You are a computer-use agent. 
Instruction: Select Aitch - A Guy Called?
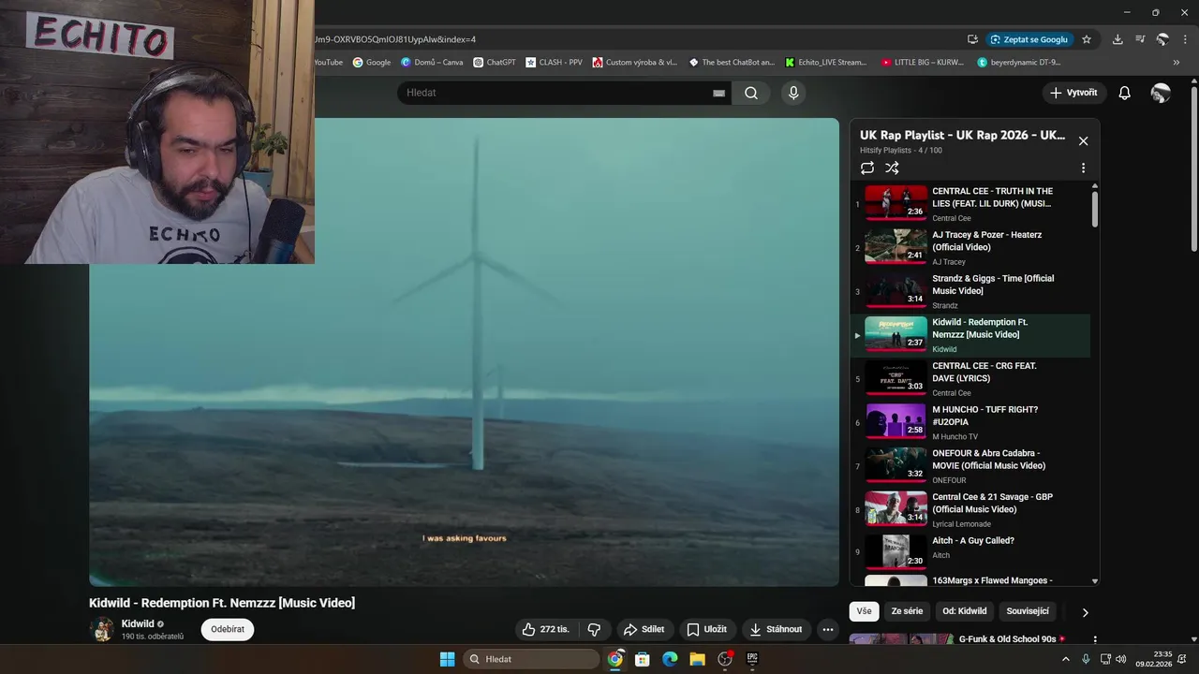click(970, 552)
